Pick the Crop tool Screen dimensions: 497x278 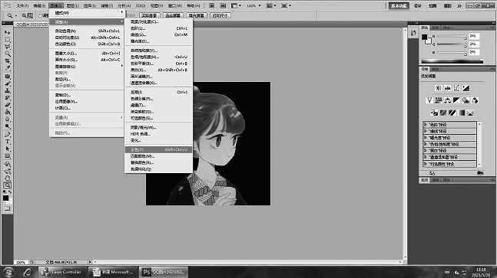pos(7,61)
